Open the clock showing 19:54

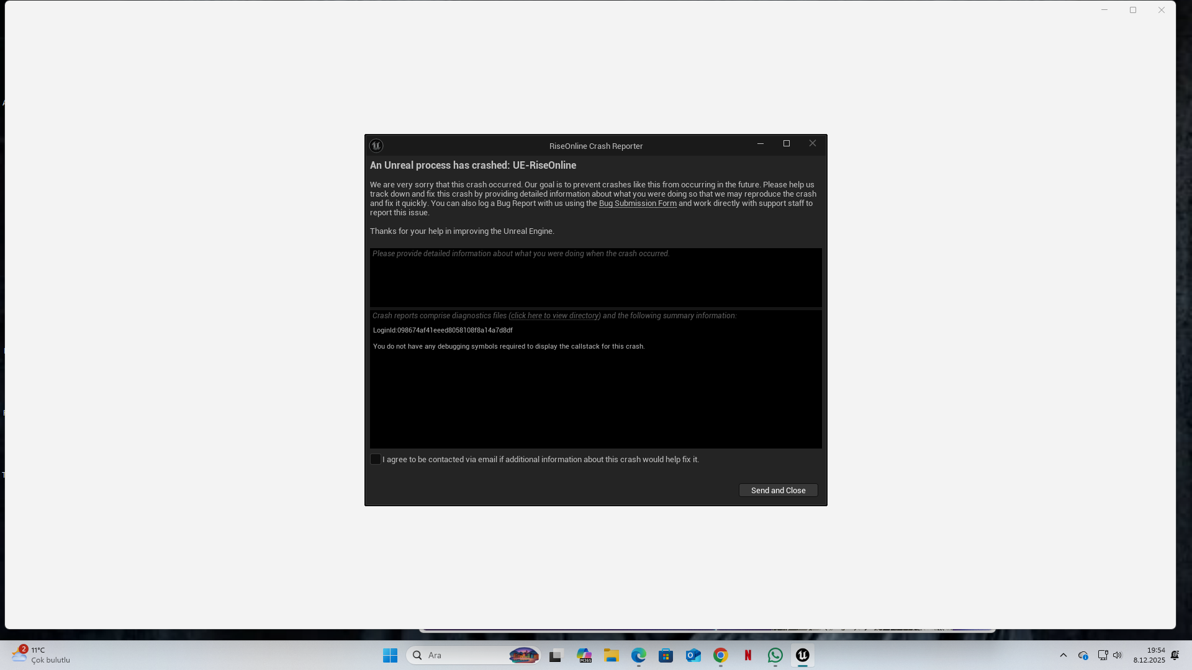click(x=1149, y=655)
